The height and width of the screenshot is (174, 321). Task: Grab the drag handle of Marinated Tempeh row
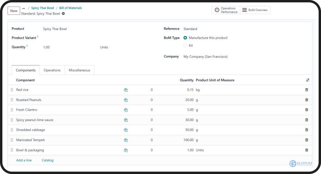pyautogui.click(x=12, y=140)
